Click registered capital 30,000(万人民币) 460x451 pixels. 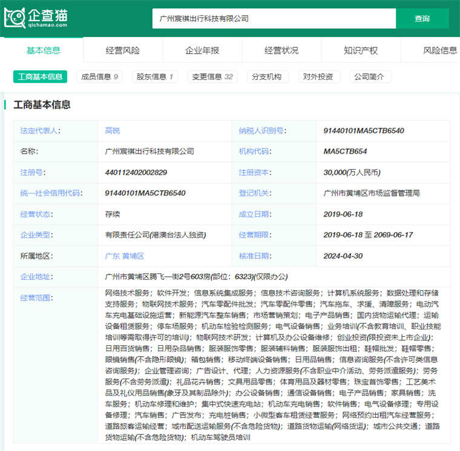(352, 172)
